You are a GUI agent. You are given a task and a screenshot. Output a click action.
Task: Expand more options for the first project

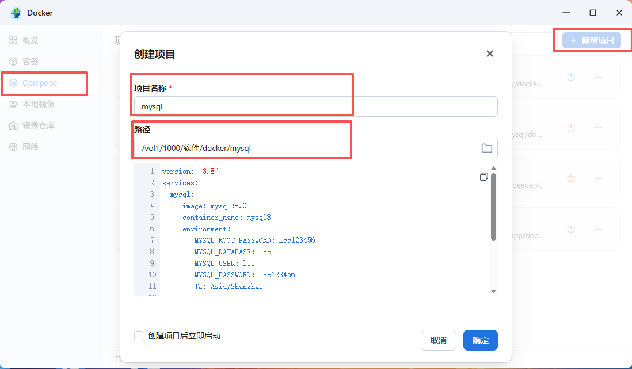(599, 77)
